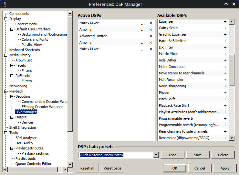Add Meier Crossfeed DSP with plus
Viewport: 239px width, 175px height.
[x=225, y=67]
